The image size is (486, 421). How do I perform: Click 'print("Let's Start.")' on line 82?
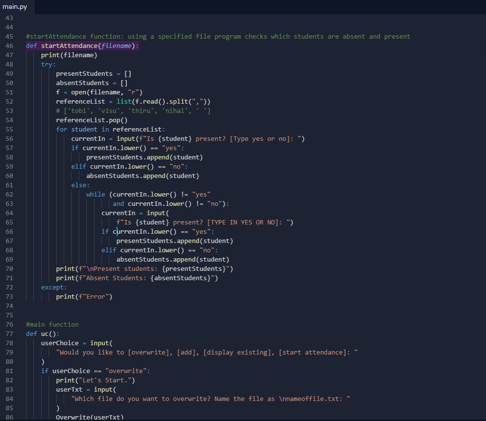click(x=96, y=380)
